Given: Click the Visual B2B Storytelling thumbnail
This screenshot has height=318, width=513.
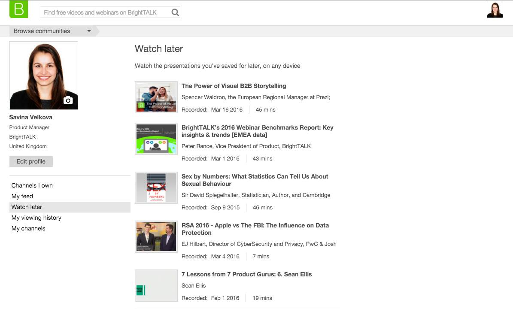Looking at the screenshot, I should pos(156,97).
